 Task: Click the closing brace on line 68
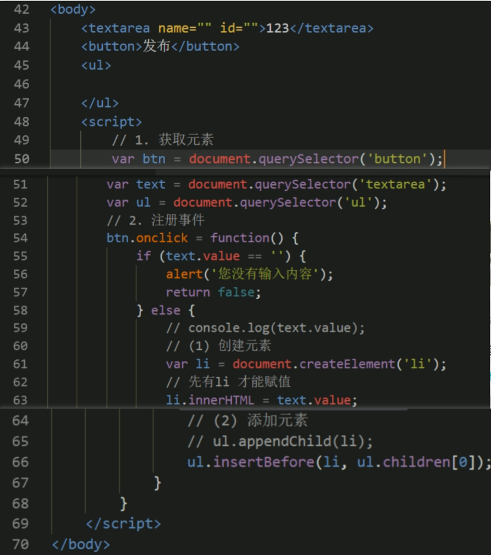(123, 503)
